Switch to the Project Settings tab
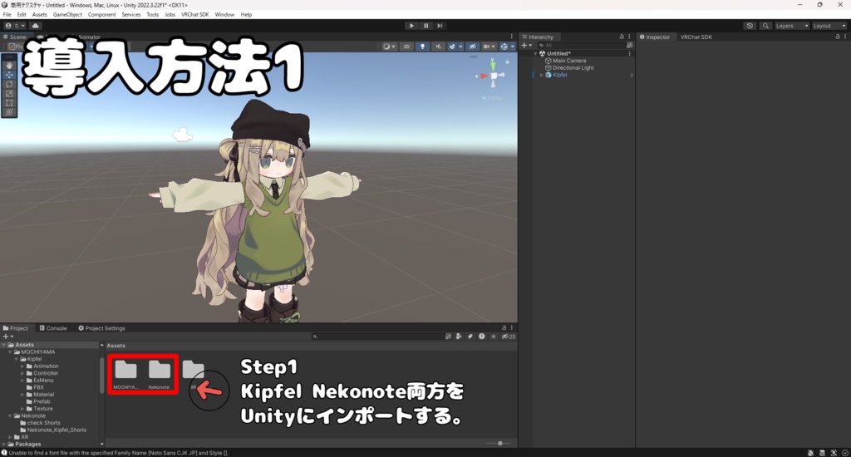The height and width of the screenshot is (457, 851). coord(101,328)
